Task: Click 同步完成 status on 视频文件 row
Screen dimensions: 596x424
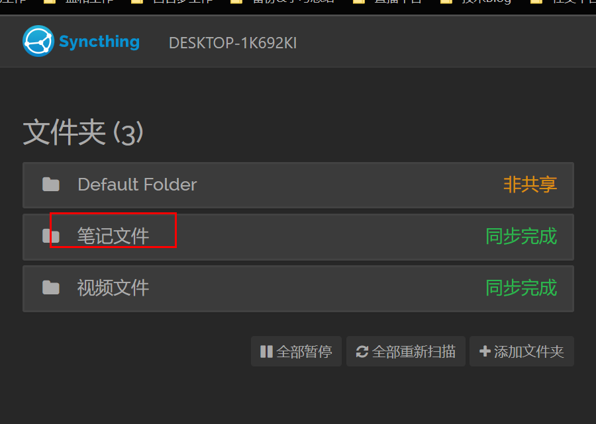Action: [x=522, y=288]
